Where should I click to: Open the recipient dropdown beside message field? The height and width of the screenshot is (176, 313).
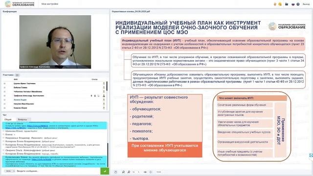point(10,171)
